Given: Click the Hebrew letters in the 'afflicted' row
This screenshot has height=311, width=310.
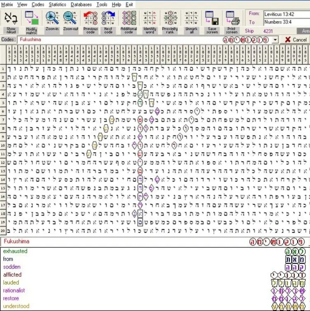Looking at the screenshot, I should (288, 275).
